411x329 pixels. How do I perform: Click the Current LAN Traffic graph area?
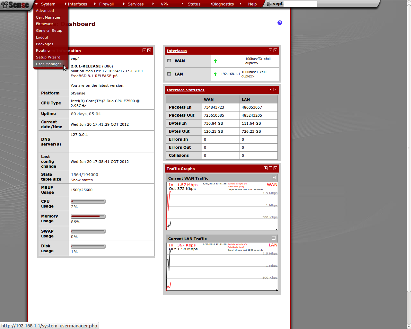coord(222,266)
